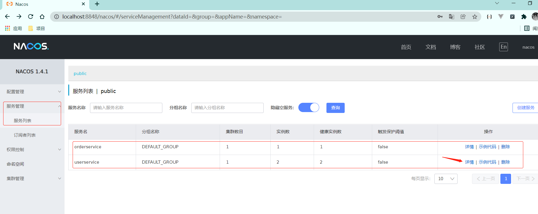Open 详情 for userservice

click(469, 162)
